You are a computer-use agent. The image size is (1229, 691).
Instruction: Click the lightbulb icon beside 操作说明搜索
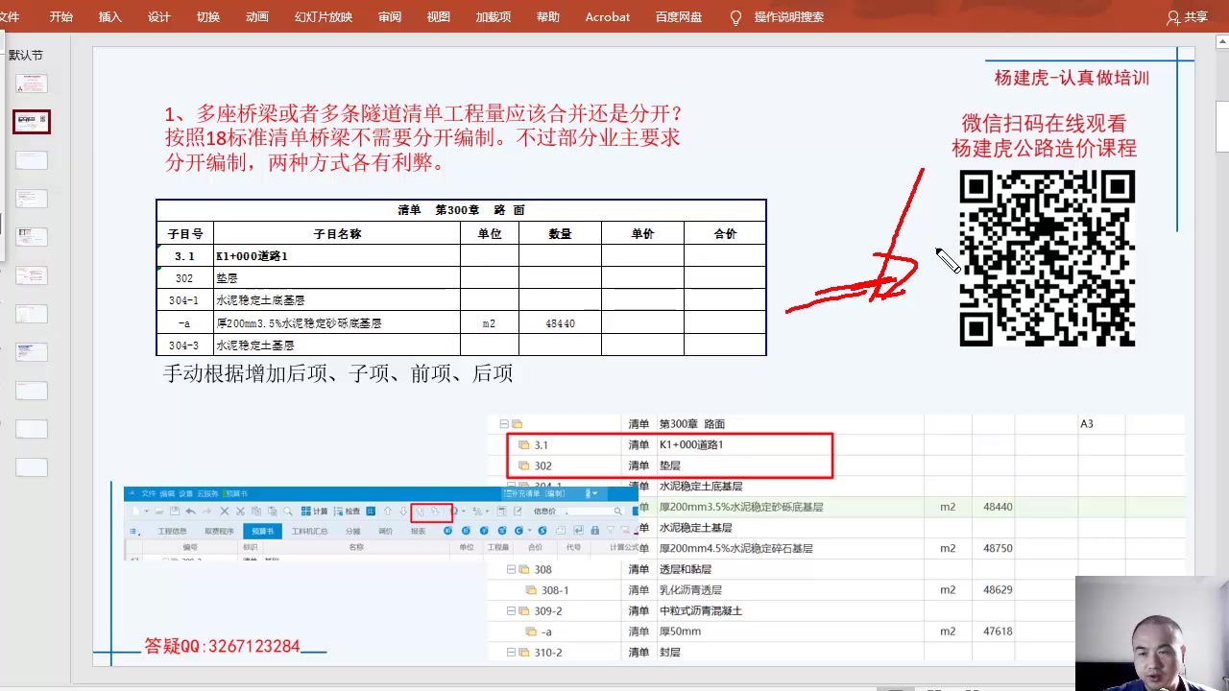[x=736, y=17]
